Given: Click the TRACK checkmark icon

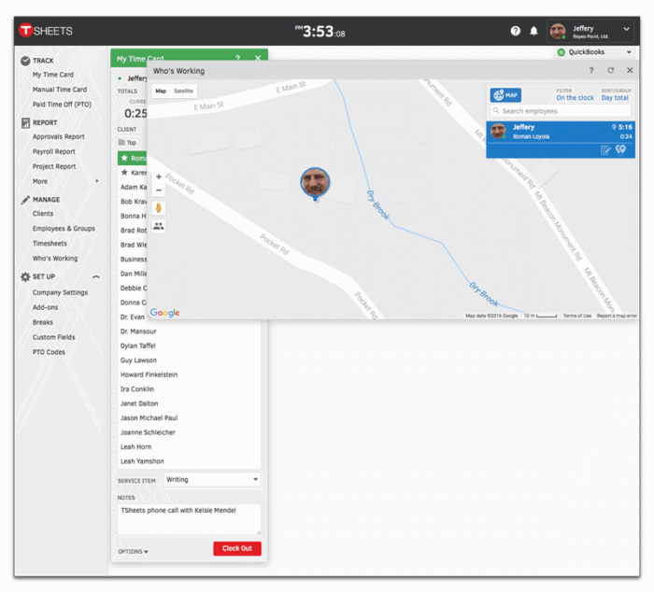Looking at the screenshot, I should tap(25, 61).
